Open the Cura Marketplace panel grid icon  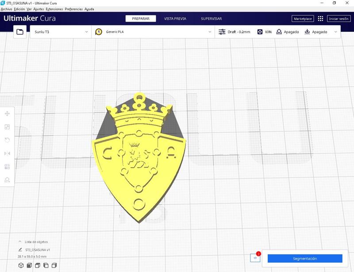coord(319,19)
